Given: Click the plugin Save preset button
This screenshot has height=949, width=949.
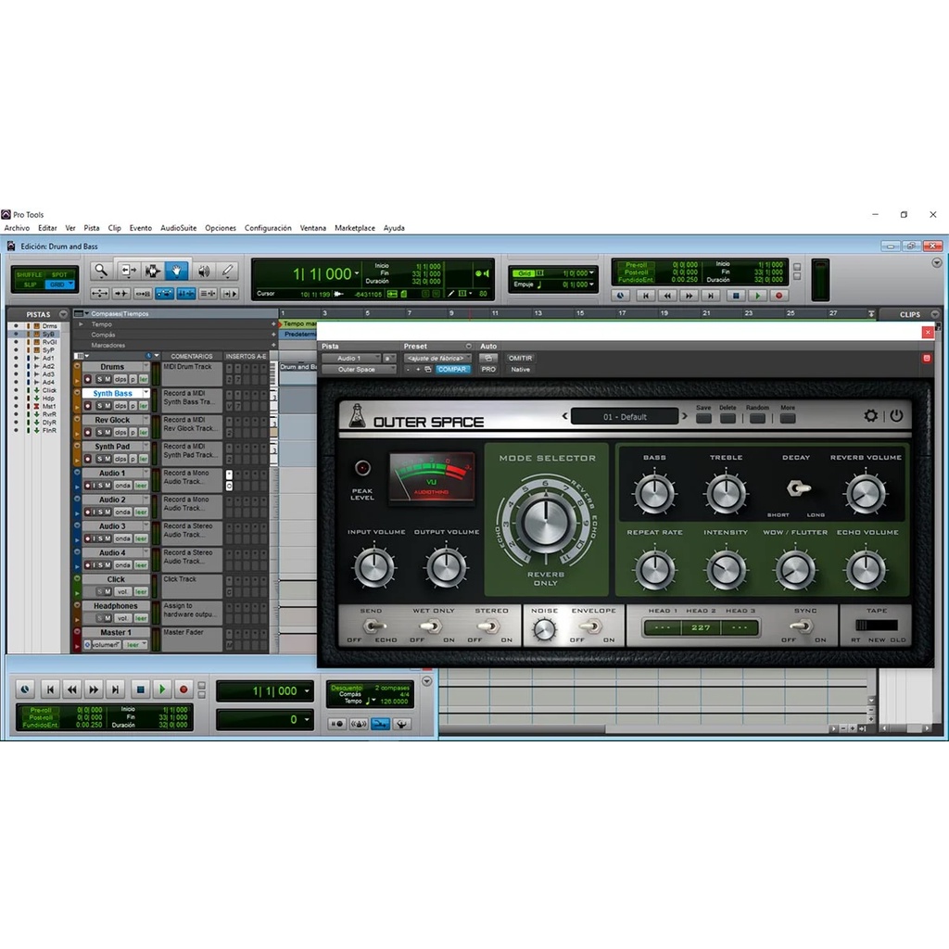Looking at the screenshot, I should [703, 418].
